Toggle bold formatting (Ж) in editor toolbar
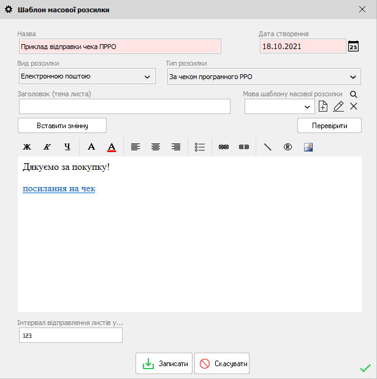The width and height of the screenshot is (377, 379). pyautogui.click(x=27, y=147)
